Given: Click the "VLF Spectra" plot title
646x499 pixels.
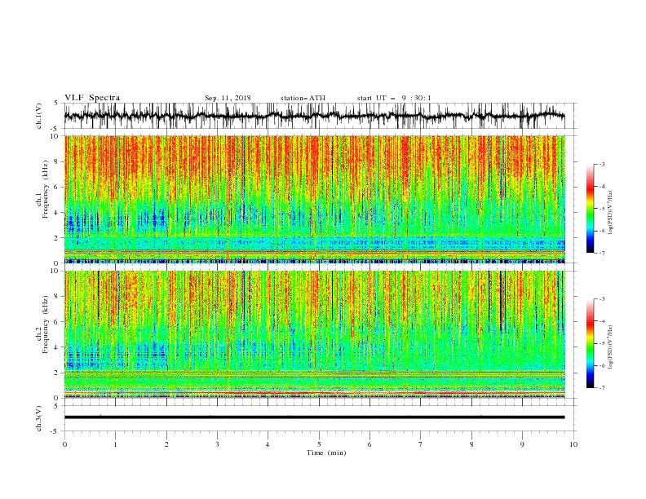Looking at the screenshot, I should pos(92,98).
